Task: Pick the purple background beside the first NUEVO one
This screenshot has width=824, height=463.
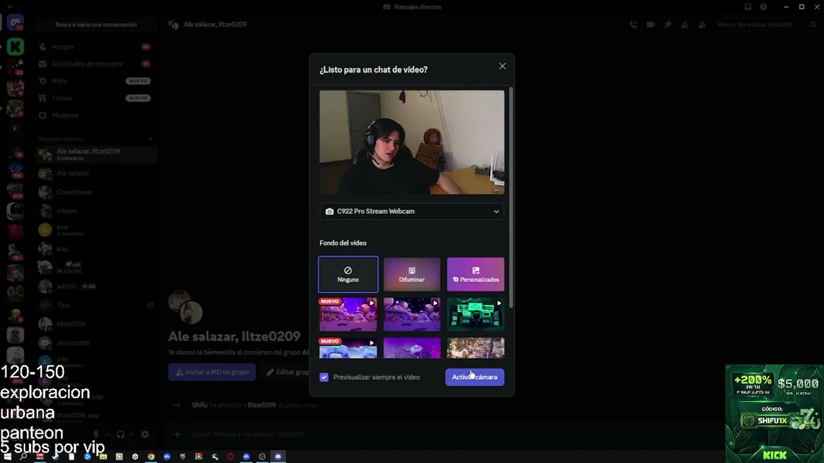Action: point(412,314)
